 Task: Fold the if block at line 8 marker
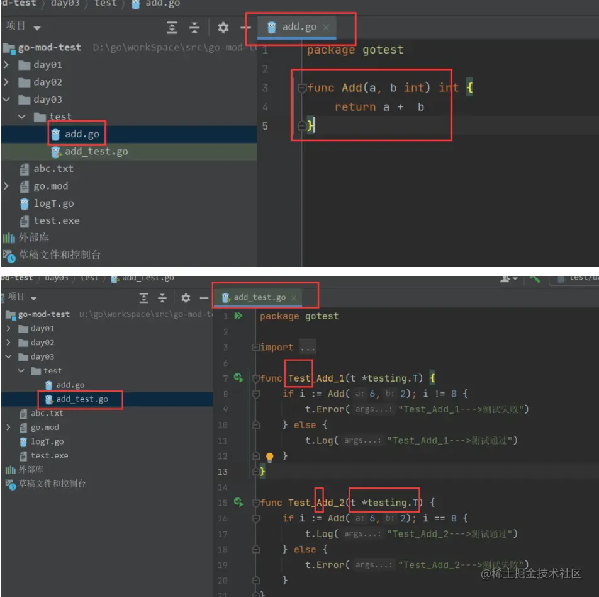256,394
